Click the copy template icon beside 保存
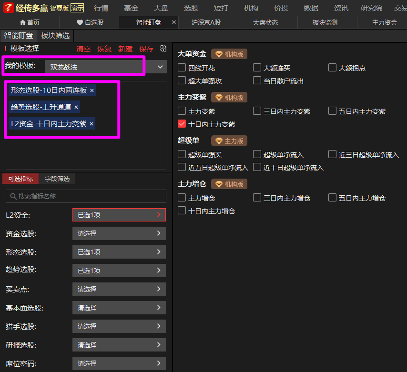Viewport: 407px width, 372px height. tap(163, 49)
